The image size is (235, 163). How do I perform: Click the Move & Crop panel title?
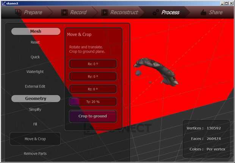pyautogui.click(x=79, y=34)
